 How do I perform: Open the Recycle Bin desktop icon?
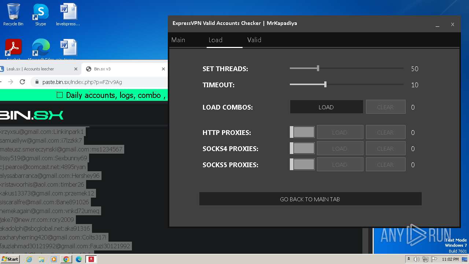[13, 15]
